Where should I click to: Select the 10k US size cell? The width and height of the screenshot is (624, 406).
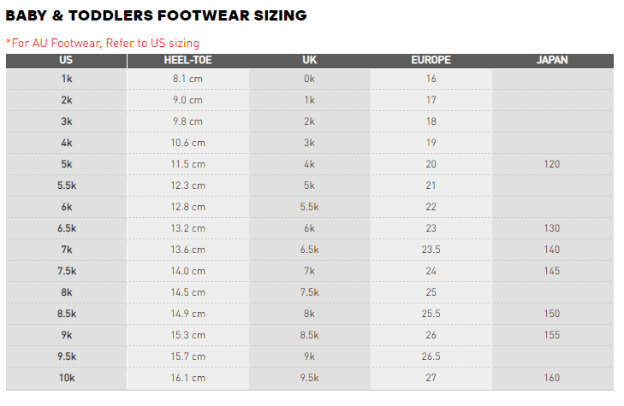click(x=66, y=378)
